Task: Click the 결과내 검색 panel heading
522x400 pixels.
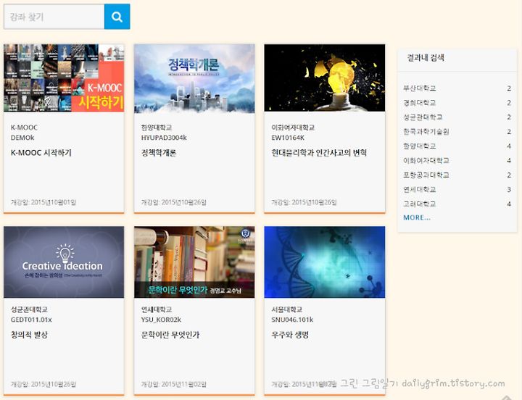Action: pos(426,57)
